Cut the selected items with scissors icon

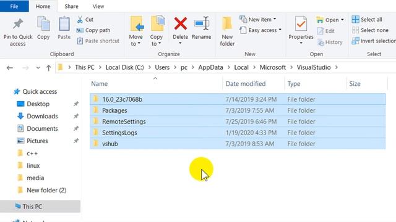80,20
